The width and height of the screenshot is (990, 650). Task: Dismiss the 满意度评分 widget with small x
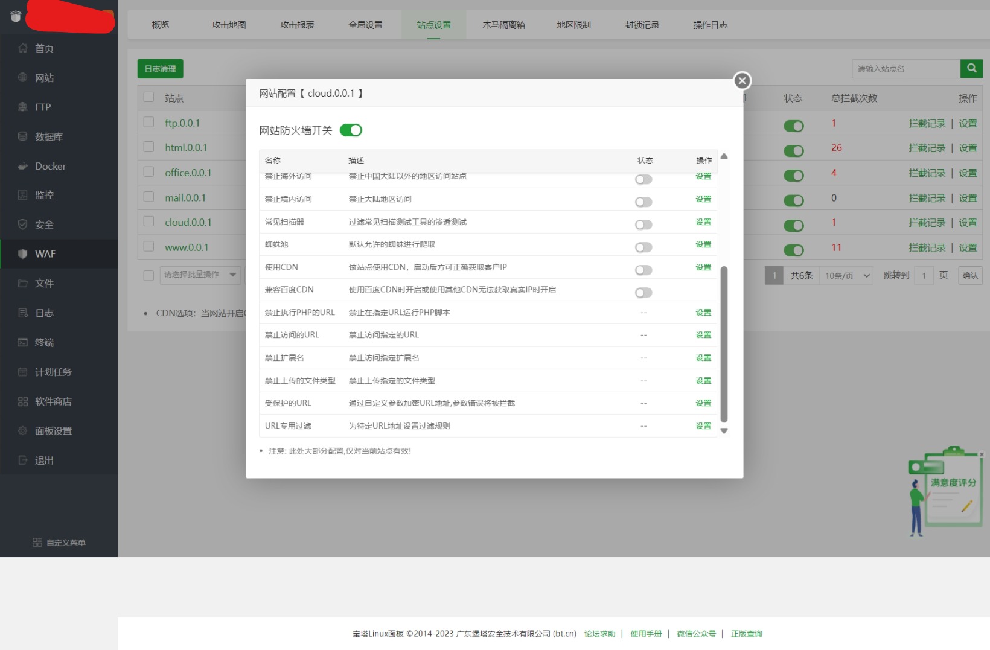(x=982, y=454)
